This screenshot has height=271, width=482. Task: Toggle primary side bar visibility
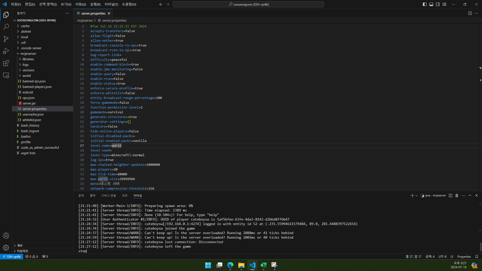click(425, 4)
